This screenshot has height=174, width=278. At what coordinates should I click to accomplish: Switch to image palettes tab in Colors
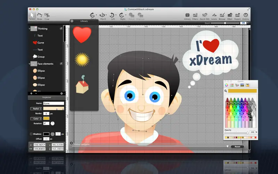pyautogui.click(x=242, y=85)
